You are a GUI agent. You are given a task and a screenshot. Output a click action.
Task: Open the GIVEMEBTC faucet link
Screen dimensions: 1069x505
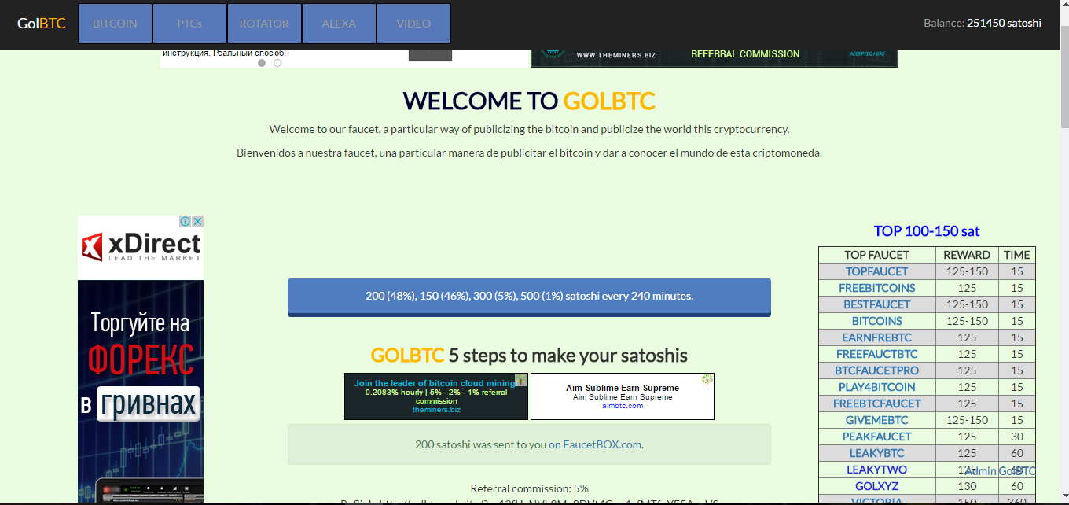(876, 420)
